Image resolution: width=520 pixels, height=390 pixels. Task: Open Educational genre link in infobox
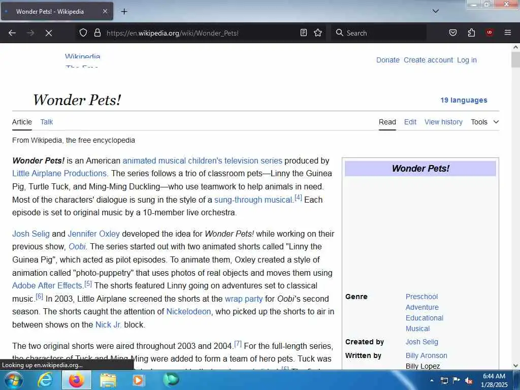424,318
